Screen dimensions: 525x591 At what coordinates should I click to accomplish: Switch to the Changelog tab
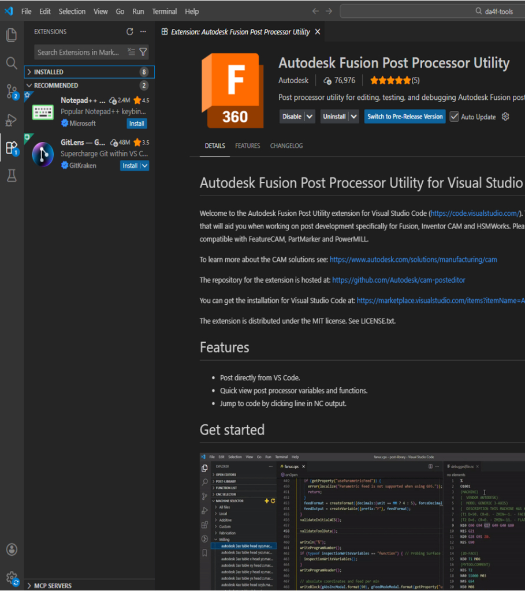click(286, 146)
